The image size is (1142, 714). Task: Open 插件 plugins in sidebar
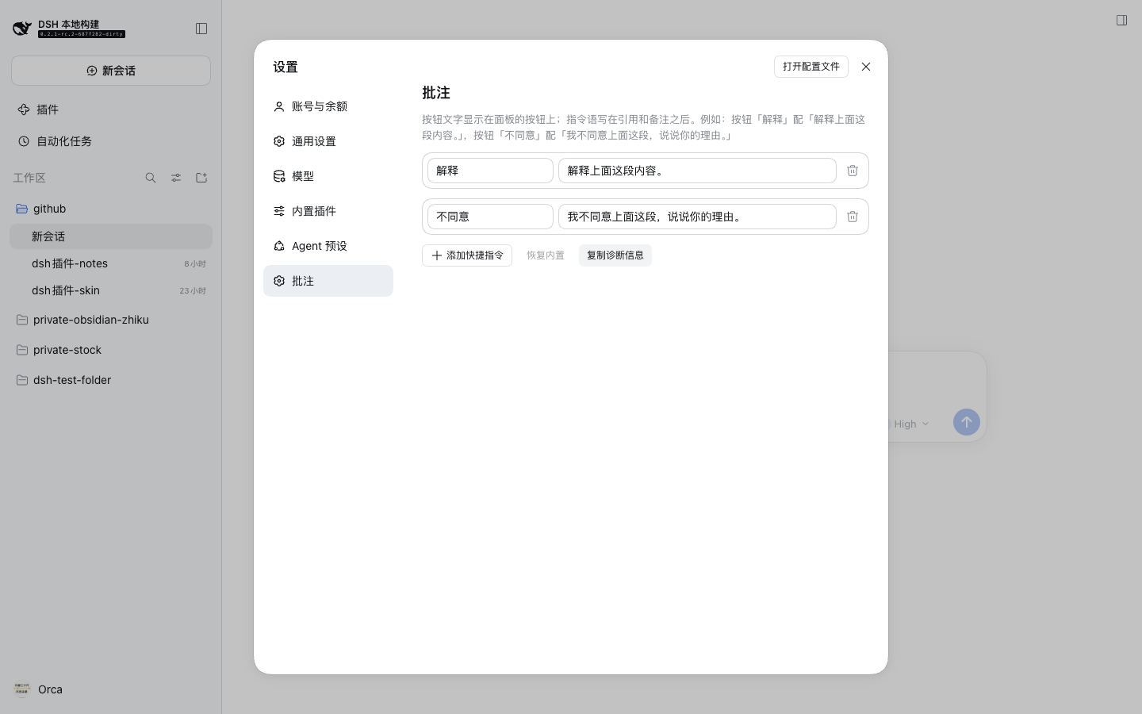pyautogui.click(x=111, y=109)
